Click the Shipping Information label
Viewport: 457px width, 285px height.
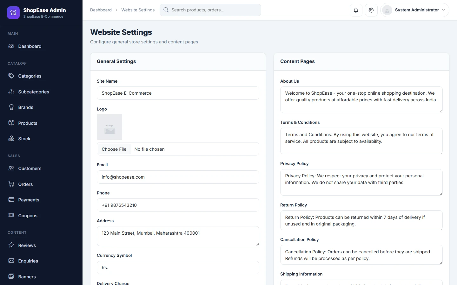point(301,274)
